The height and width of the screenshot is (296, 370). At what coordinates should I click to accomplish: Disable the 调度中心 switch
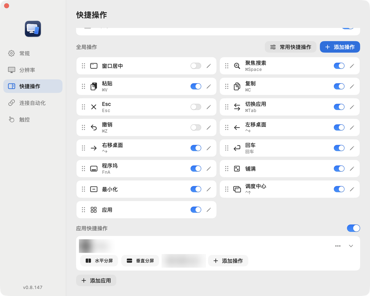tap(339, 189)
